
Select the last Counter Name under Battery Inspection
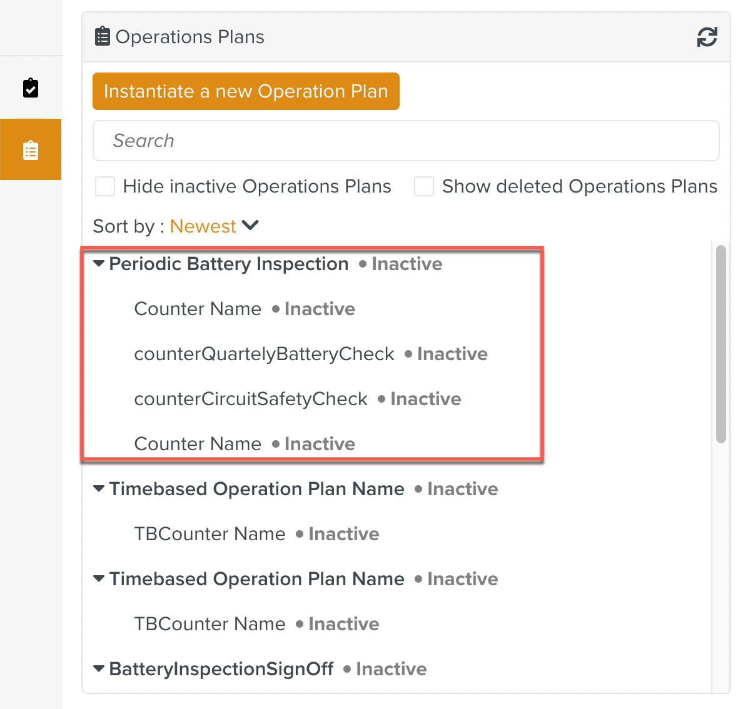[198, 444]
